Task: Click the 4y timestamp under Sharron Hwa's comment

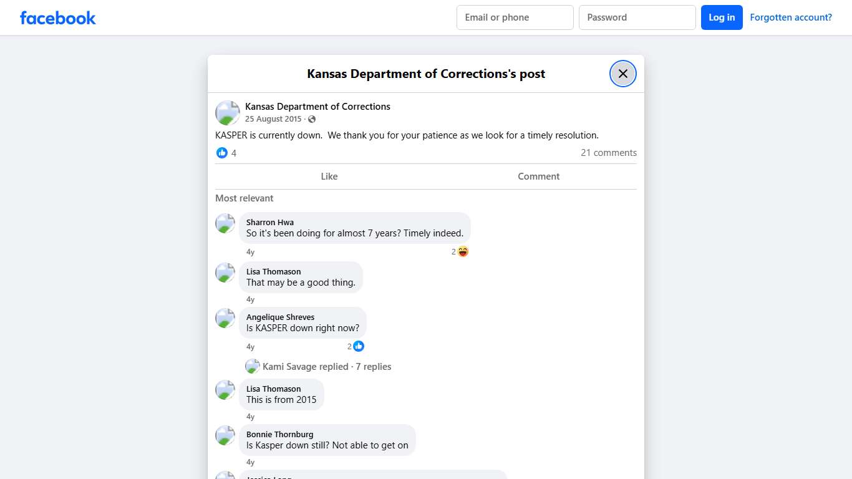Action: (250, 252)
